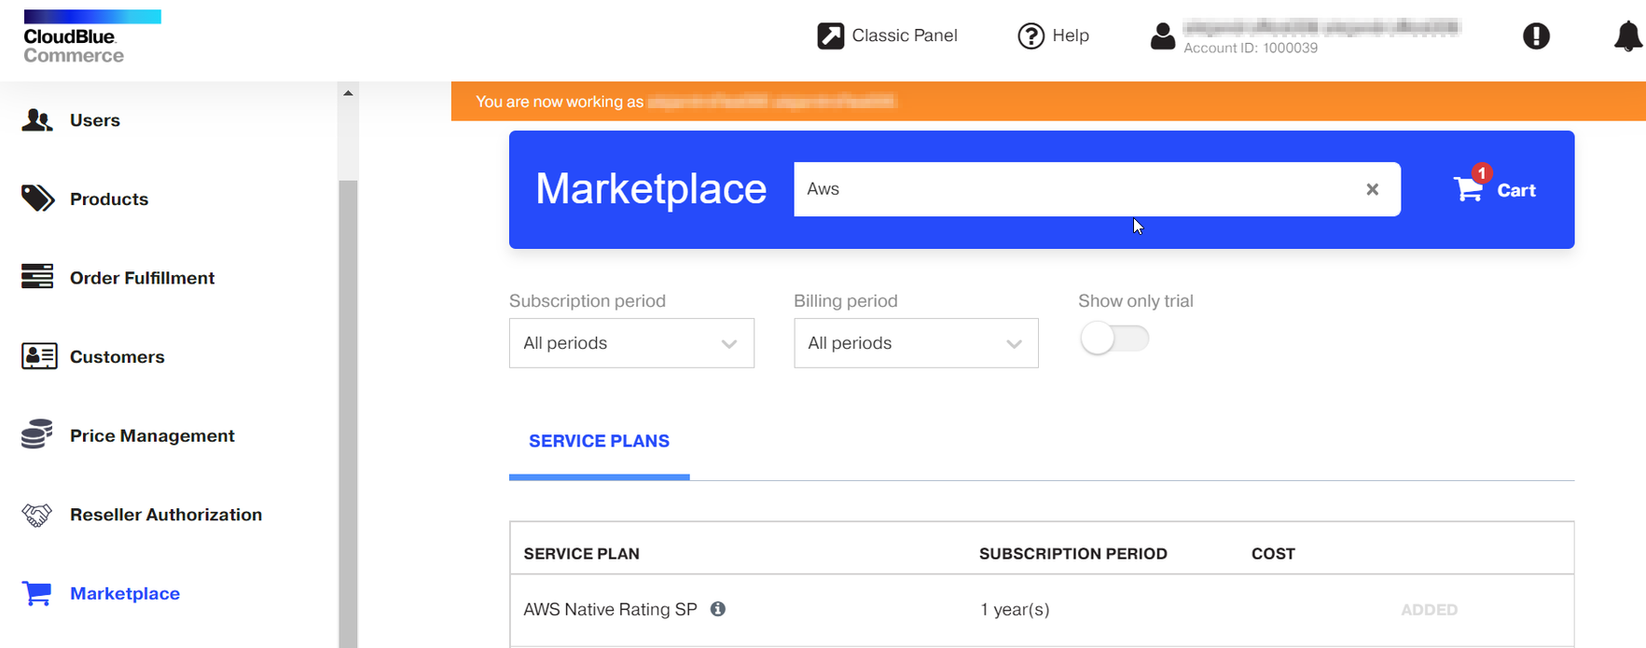This screenshot has width=1646, height=648.
Task: Click the Marketplace cart sidebar icon
Action: coord(37,593)
